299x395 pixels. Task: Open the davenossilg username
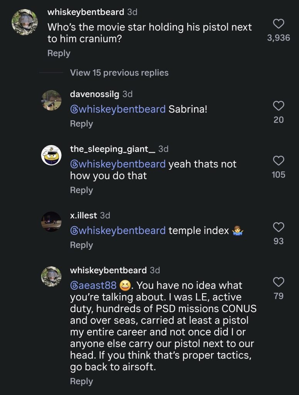[x=95, y=94]
